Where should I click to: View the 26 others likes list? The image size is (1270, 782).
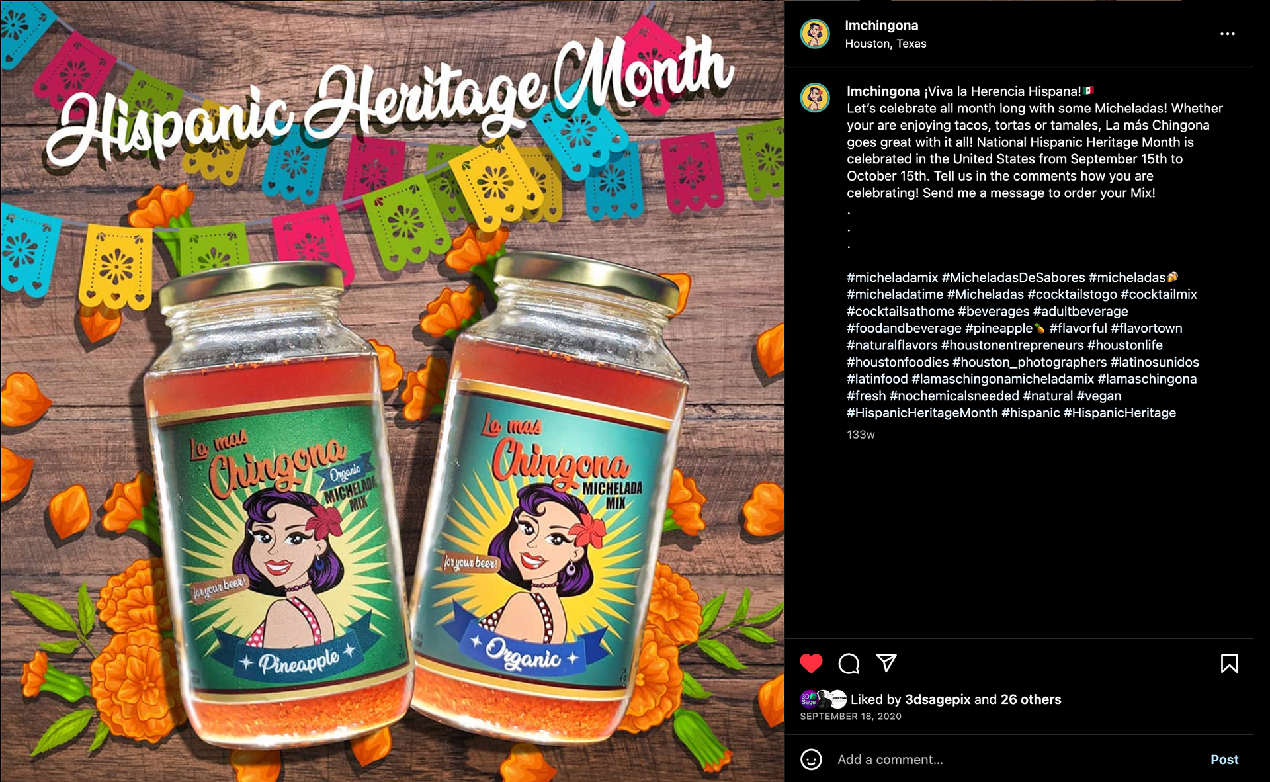(1031, 699)
